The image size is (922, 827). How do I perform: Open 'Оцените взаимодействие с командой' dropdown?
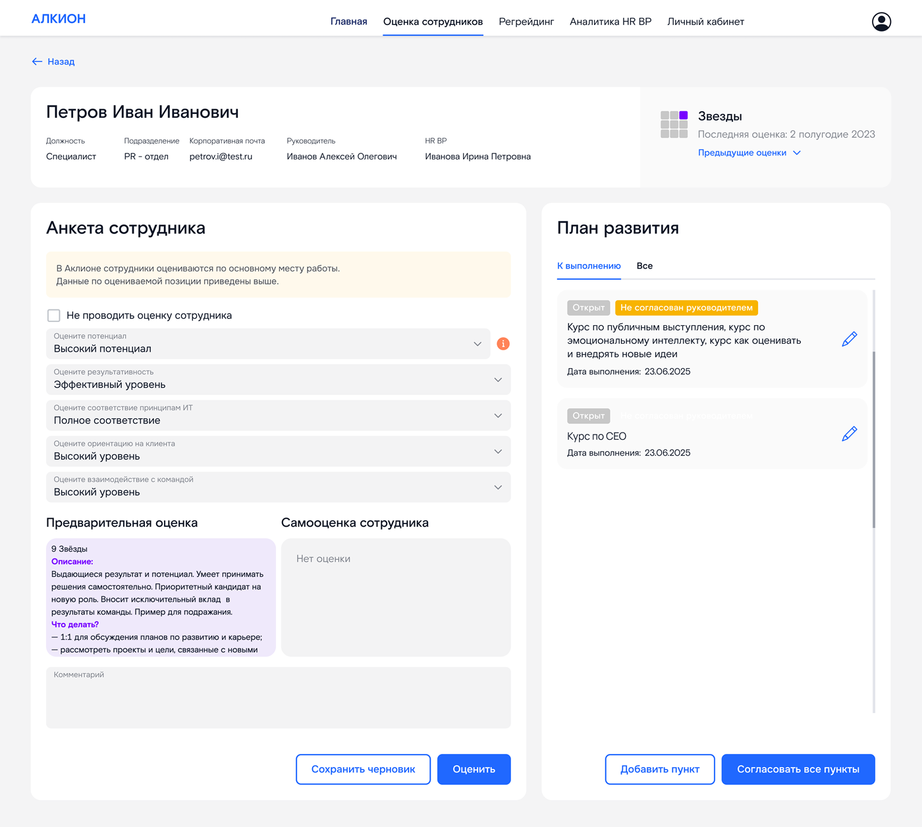coord(278,487)
